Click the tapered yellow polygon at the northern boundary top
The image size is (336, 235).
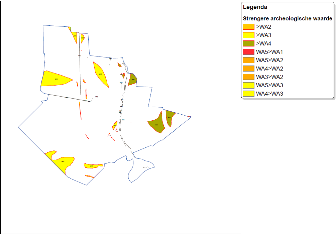(x=74, y=36)
